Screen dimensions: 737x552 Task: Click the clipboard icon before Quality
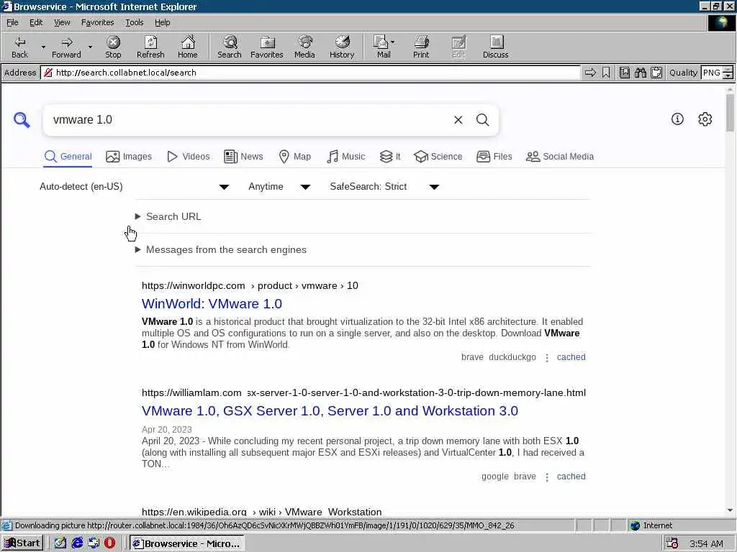656,73
